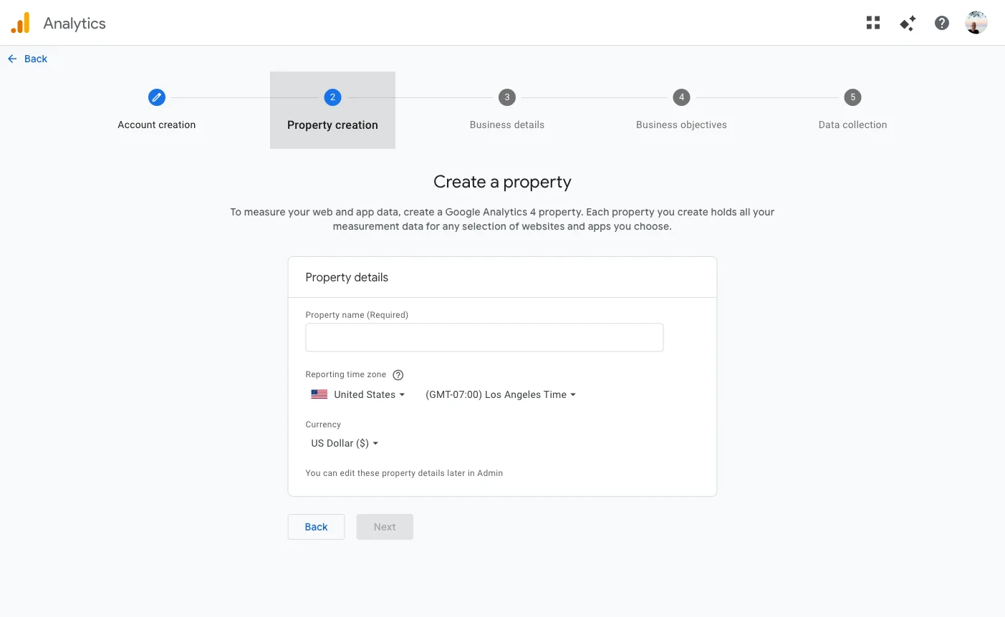Open the US Dollar currency dropdown
The height and width of the screenshot is (617, 1005).
[x=344, y=442]
